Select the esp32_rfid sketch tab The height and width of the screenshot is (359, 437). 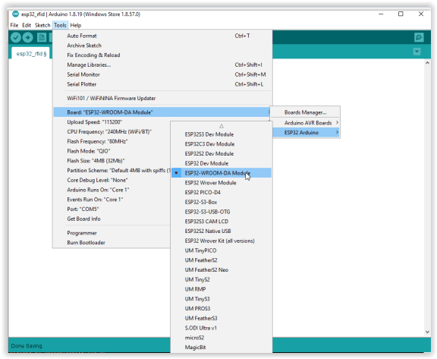point(31,54)
